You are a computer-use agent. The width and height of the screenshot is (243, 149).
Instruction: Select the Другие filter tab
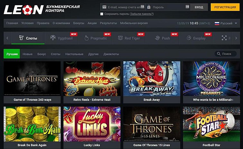coord(94,54)
